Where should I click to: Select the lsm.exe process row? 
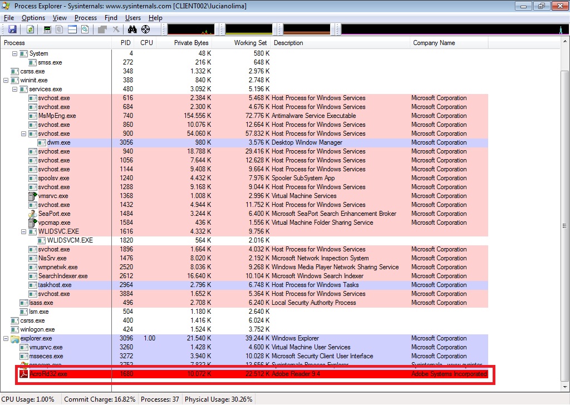click(244, 312)
